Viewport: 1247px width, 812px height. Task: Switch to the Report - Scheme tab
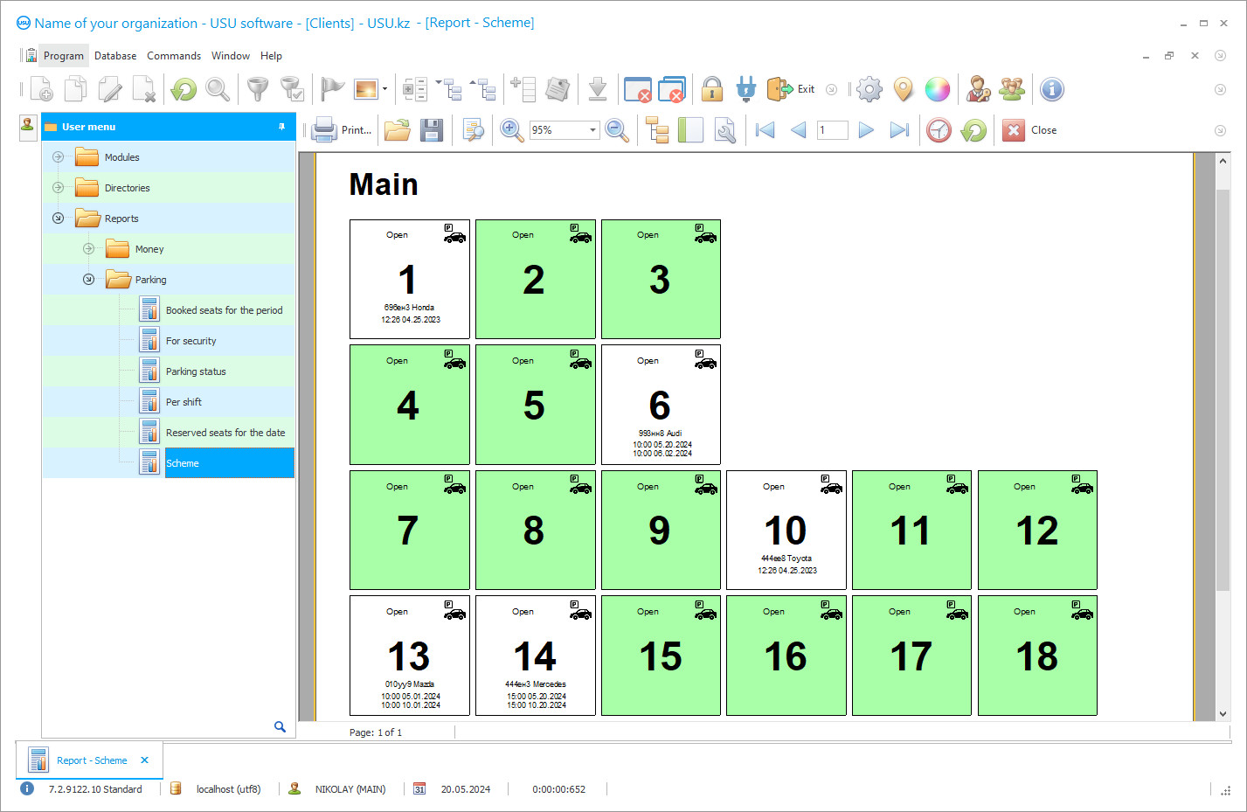click(92, 760)
